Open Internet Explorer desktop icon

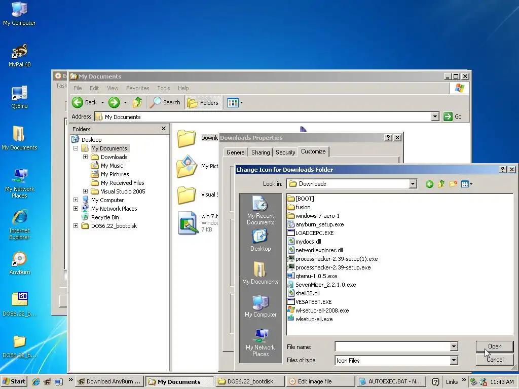coord(20,225)
